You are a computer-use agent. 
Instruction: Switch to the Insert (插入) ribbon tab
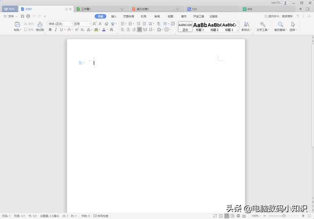click(114, 16)
